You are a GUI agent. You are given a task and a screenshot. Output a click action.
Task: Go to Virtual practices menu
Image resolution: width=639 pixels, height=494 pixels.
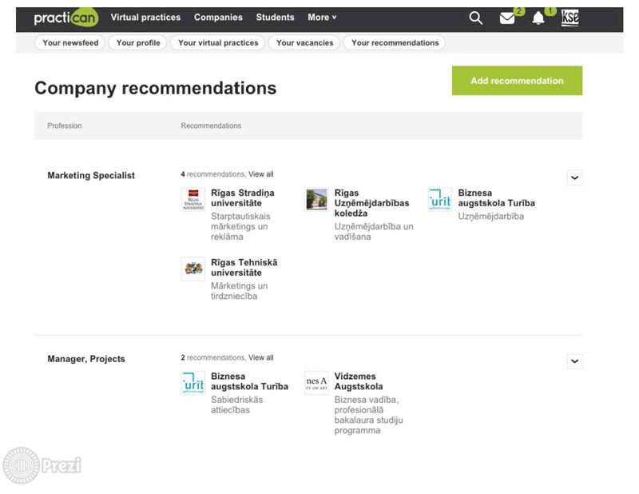(x=145, y=17)
